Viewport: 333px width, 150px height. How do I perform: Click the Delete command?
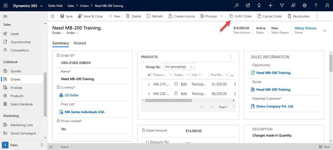[x=133, y=16]
